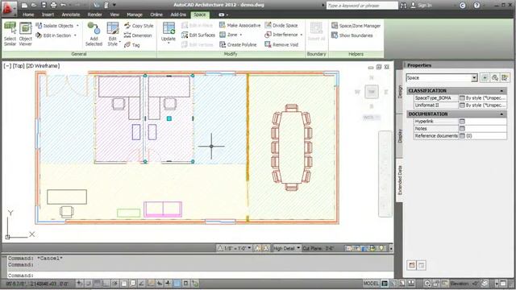Viewport: 516px width, 290px height.
Task: Click the Edit in Section tool
Action: click(x=53, y=35)
